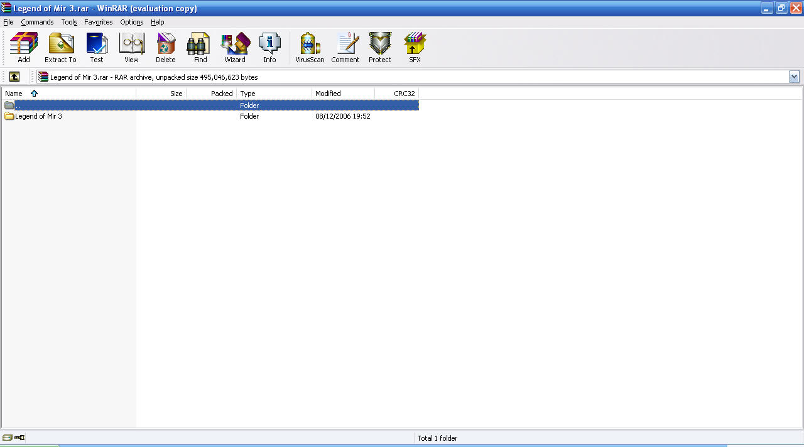Click the Legend of Mir 3 folder icon
Viewport: 804px width, 447px height.
(9, 116)
